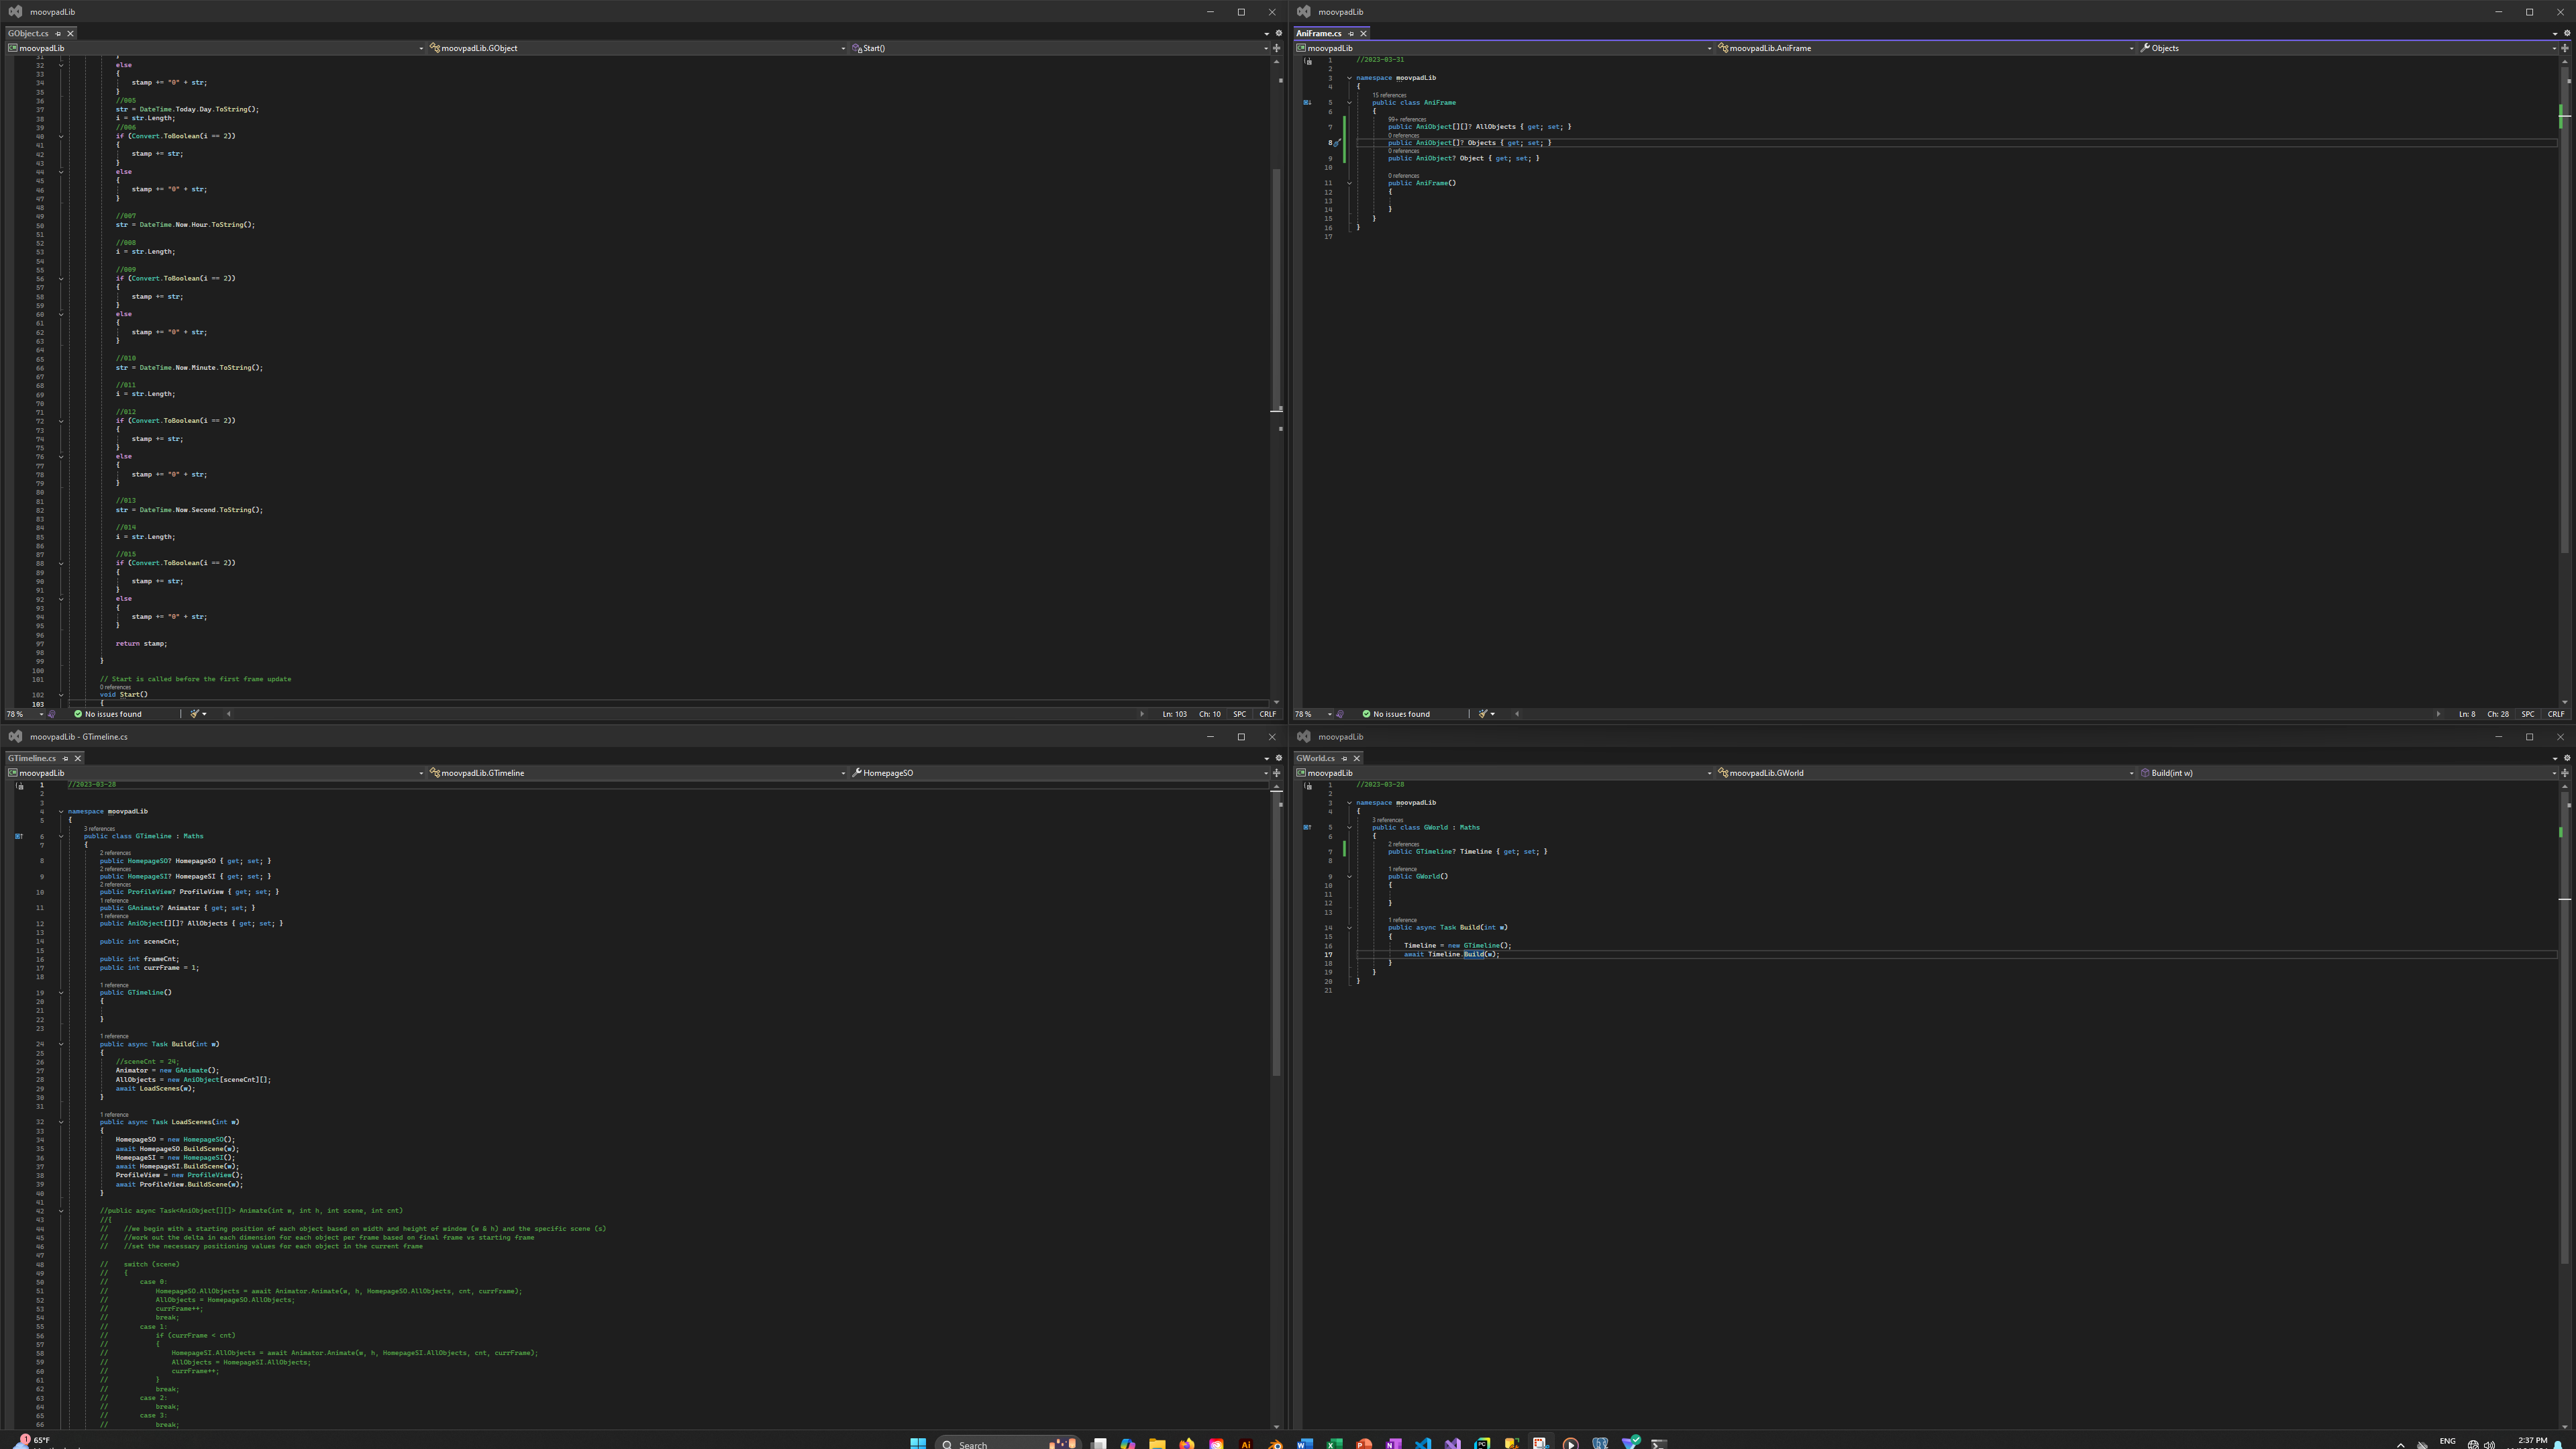2576x1449 pixels.
Task: Open the moovpadLib.GTimeline types dropdown
Action: pos(637,773)
